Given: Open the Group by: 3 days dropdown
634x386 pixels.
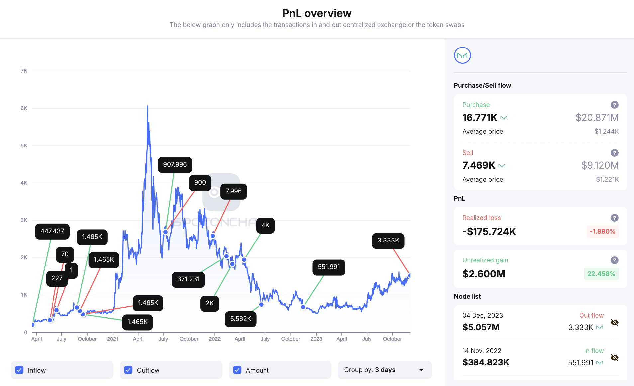Looking at the screenshot, I should coord(384,370).
